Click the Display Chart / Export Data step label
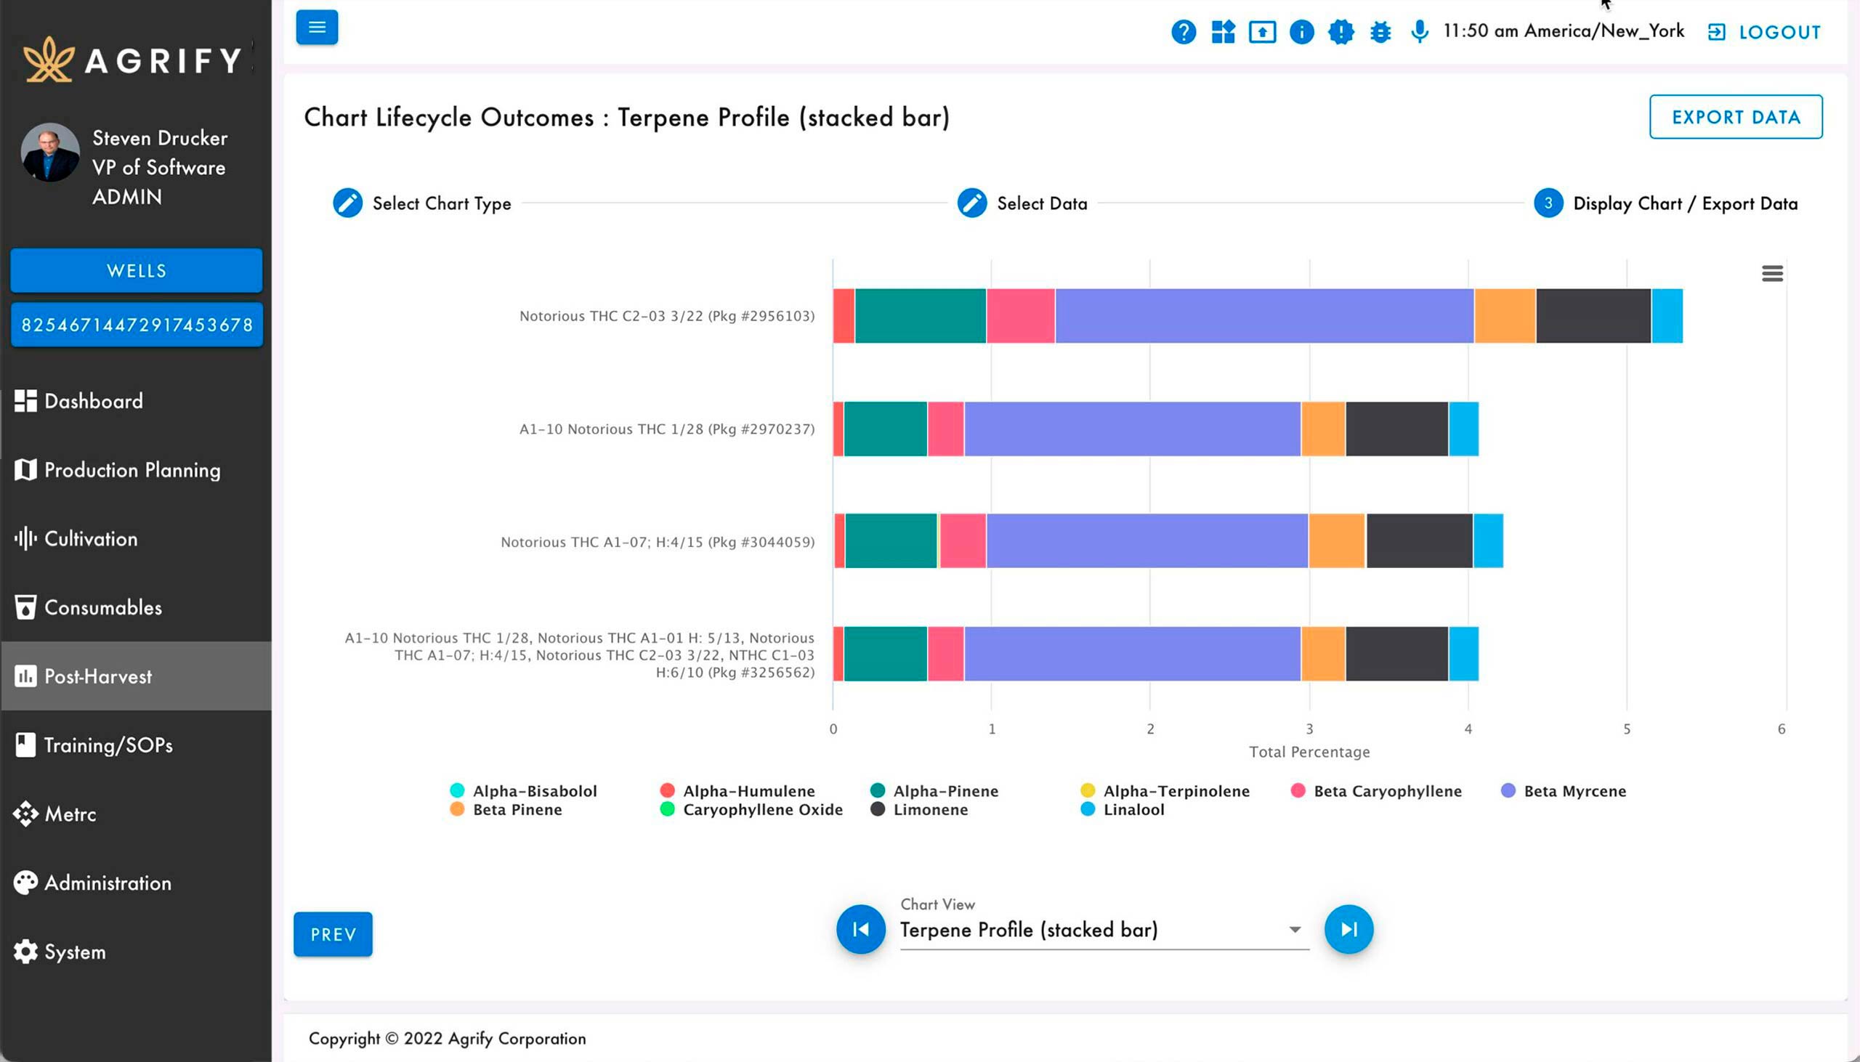The width and height of the screenshot is (1860, 1062). pyautogui.click(x=1685, y=203)
